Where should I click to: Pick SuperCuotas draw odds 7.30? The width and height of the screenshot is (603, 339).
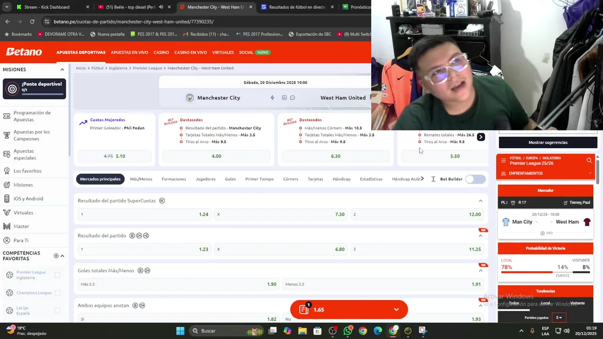(281, 214)
